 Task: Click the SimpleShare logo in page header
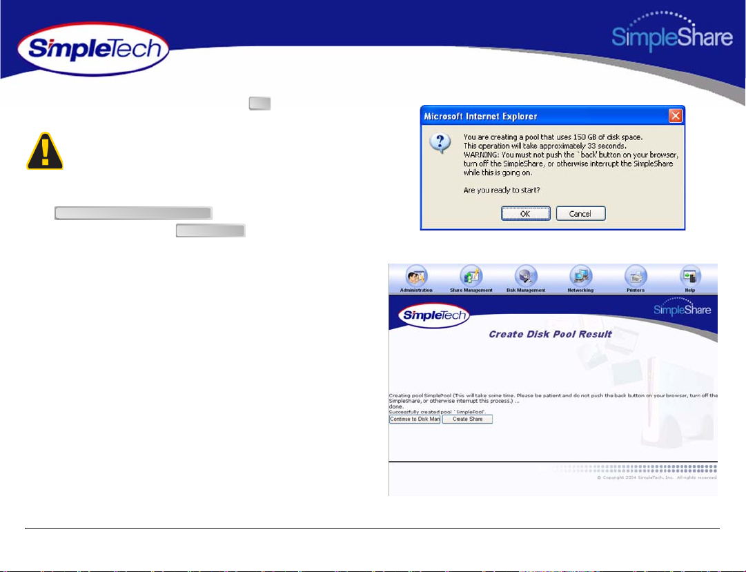(x=671, y=32)
